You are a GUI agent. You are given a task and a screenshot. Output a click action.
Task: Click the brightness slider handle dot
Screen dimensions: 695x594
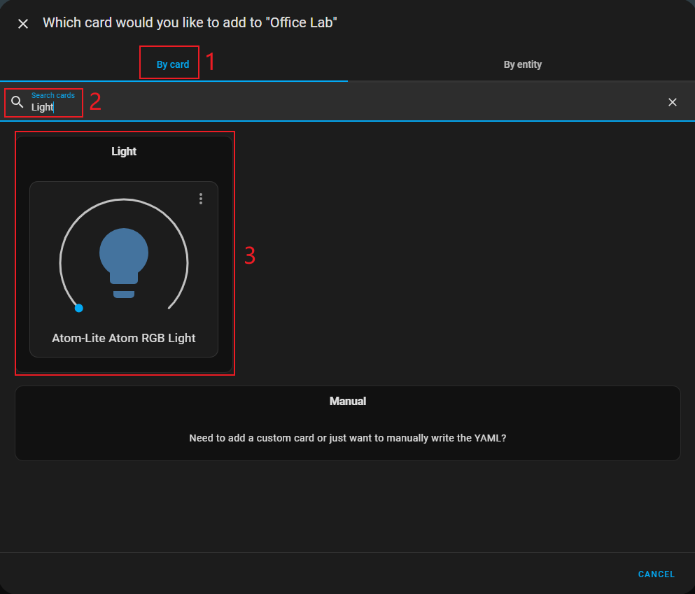[x=79, y=309]
